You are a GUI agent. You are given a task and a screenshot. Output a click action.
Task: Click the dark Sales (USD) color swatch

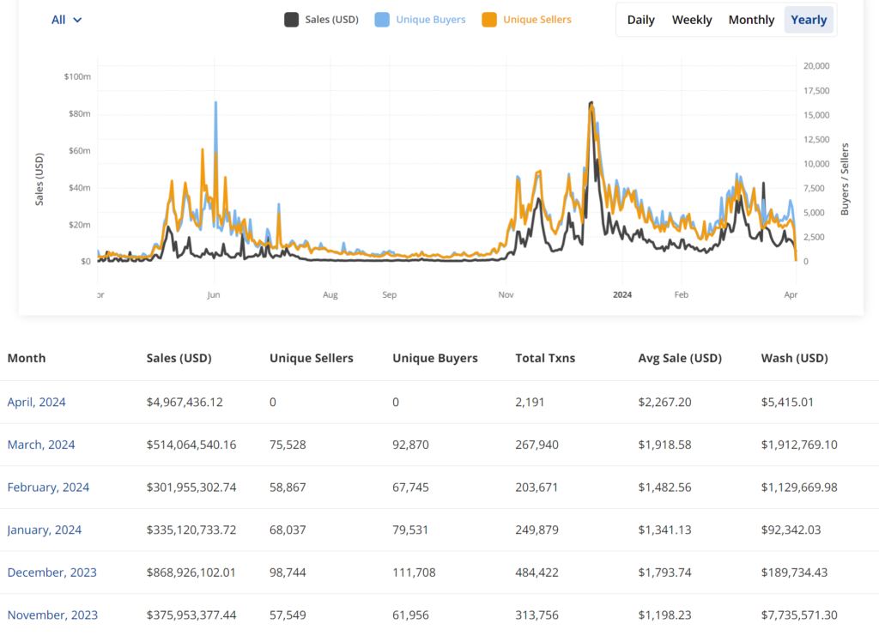click(x=292, y=20)
